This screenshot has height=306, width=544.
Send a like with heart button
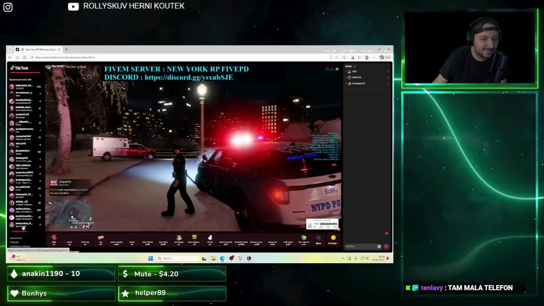coord(386,246)
